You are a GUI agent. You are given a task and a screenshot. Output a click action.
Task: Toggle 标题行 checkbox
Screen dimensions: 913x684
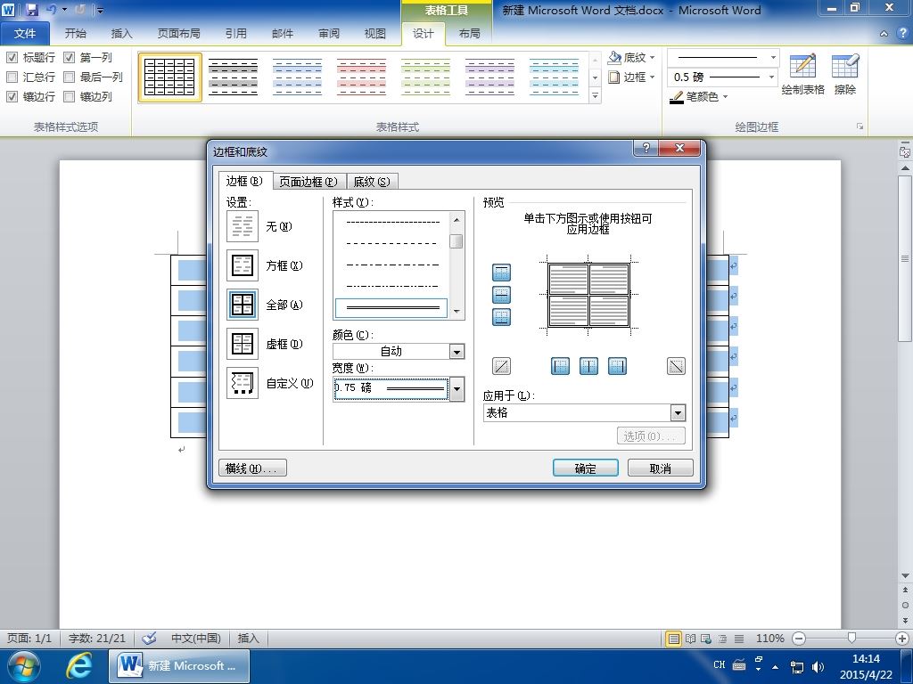pos(12,57)
